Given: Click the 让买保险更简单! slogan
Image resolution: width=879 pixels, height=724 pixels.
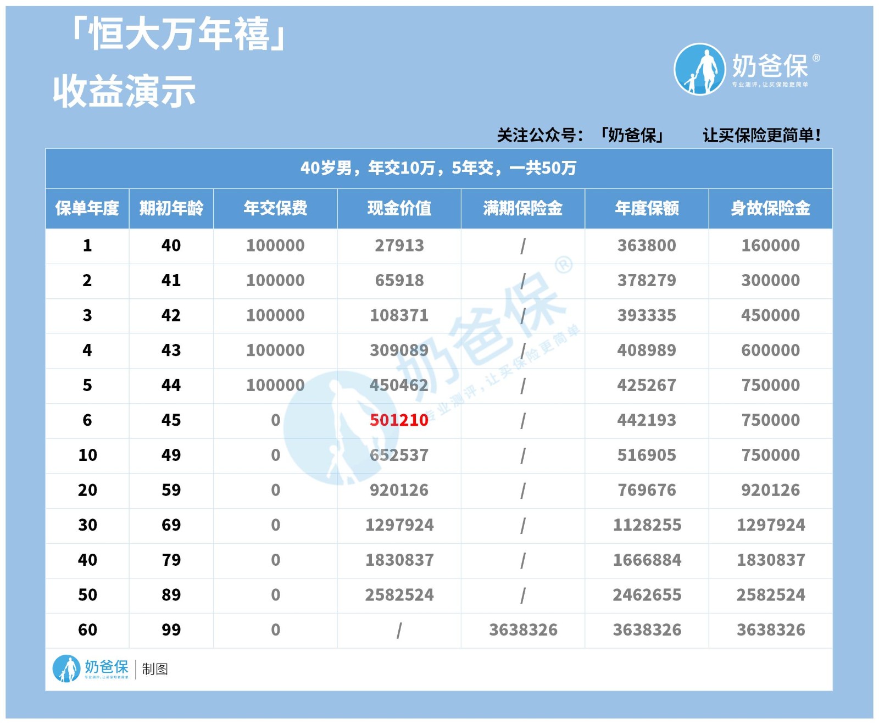Looking at the screenshot, I should 762,135.
